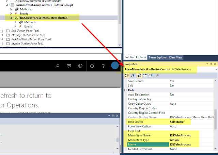Image resolution: width=218 pixels, height=155 pixels.
Task: Click the Property Pages wrench icon
Action: tap(157, 75)
